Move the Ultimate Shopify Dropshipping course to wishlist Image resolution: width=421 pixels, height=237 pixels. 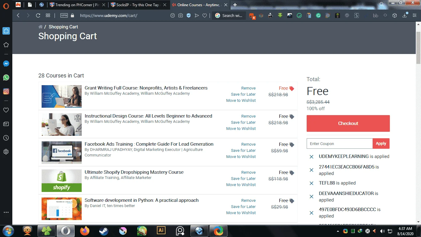click(x=241, y=185)
